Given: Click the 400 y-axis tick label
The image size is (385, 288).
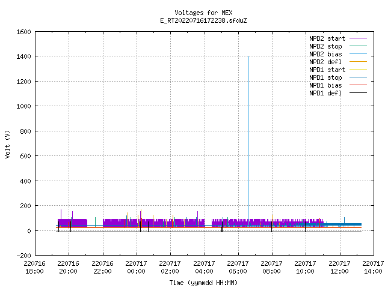Looking at the screenshot, I should pos(25,181).
